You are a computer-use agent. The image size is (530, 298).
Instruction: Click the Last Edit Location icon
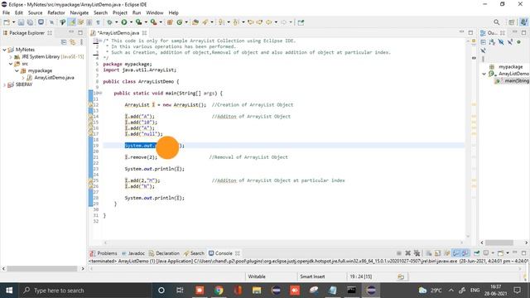pos(251,22)
